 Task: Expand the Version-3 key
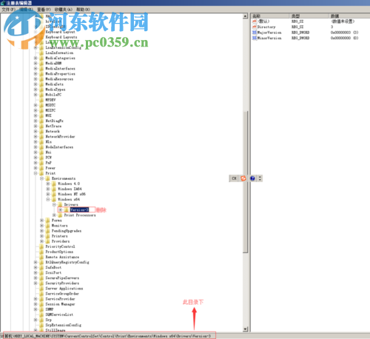[x=61, y=210]
